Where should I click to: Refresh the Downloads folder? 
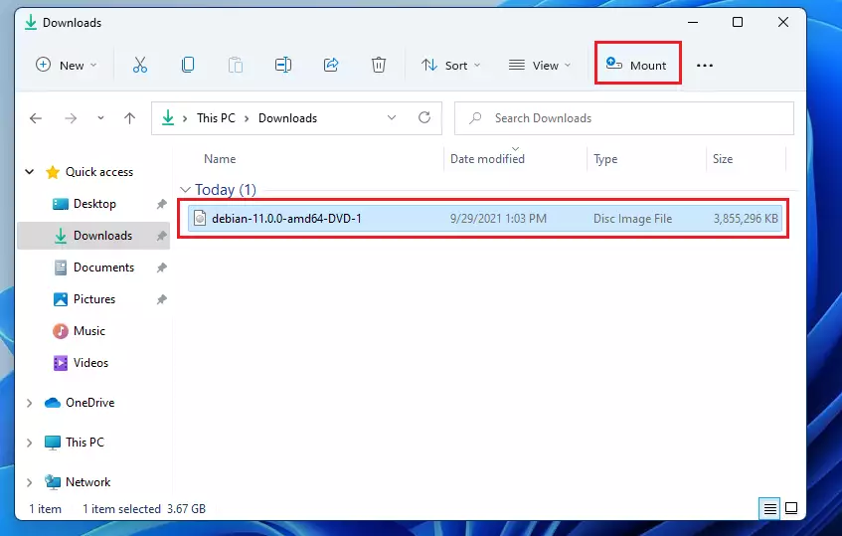pyautogui.click(x=424, y=117)
